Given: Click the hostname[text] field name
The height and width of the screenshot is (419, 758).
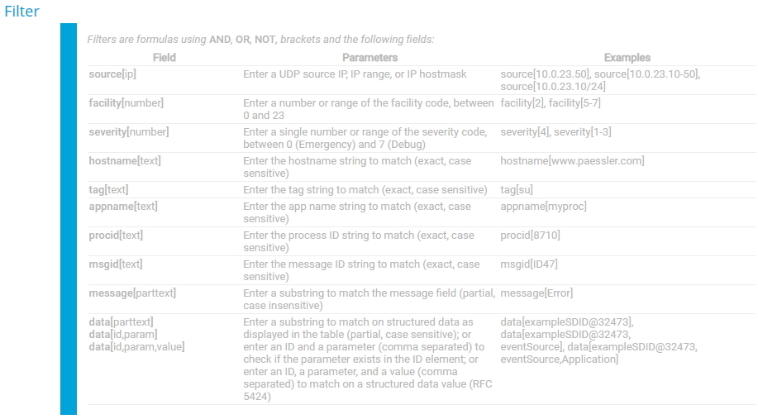Looking at the screenshot, I should pos(125,161).
